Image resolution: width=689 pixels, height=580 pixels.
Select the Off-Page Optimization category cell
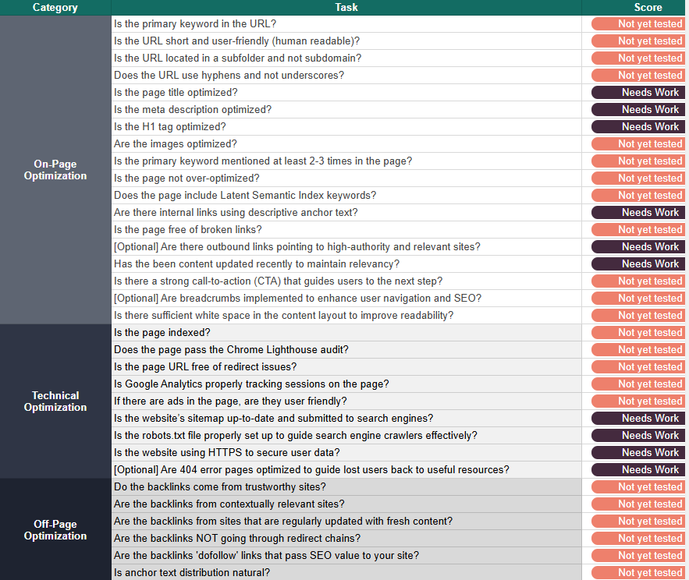pos(55,530)
